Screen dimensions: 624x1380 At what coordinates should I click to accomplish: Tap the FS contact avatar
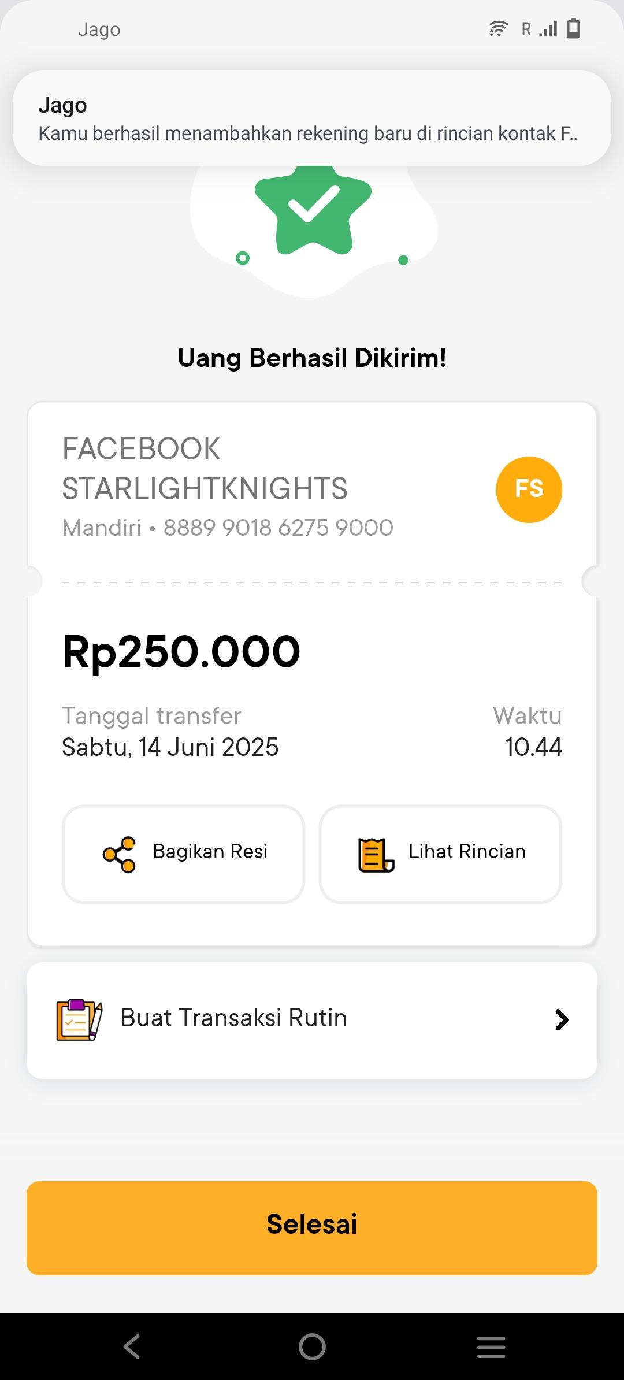tap(529, 489)
